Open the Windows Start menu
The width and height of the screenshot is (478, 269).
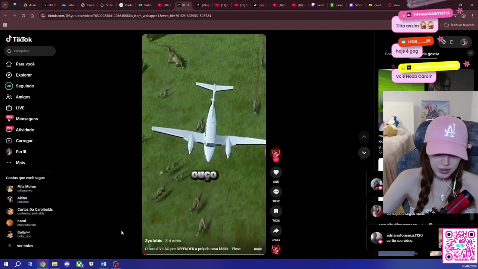point(6,264)
